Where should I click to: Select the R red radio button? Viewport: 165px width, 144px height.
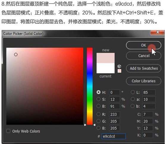point(98,114)
